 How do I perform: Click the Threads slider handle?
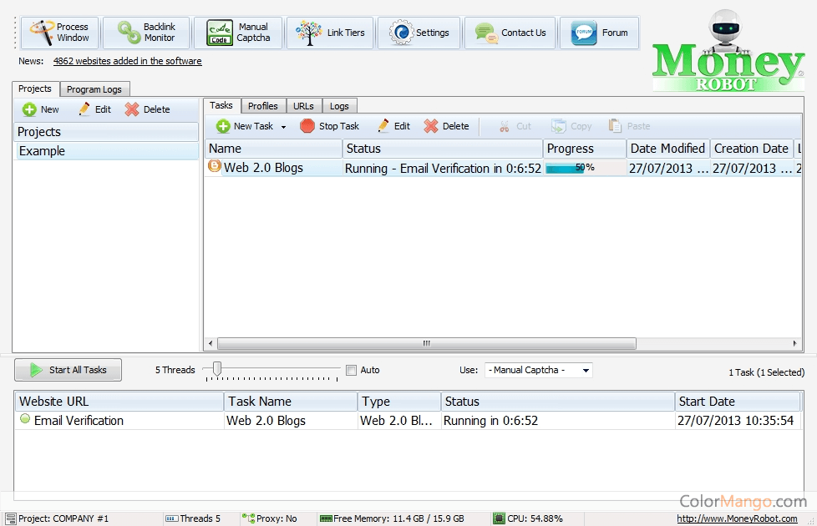click(217, 368)
